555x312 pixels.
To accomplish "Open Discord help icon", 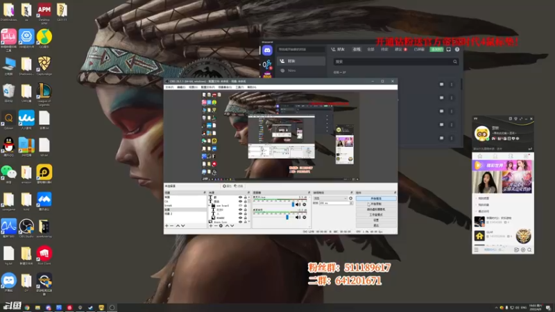I will click(457, 49).
